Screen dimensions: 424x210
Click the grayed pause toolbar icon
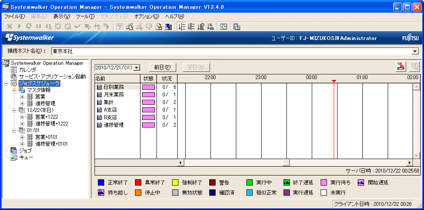39,27
